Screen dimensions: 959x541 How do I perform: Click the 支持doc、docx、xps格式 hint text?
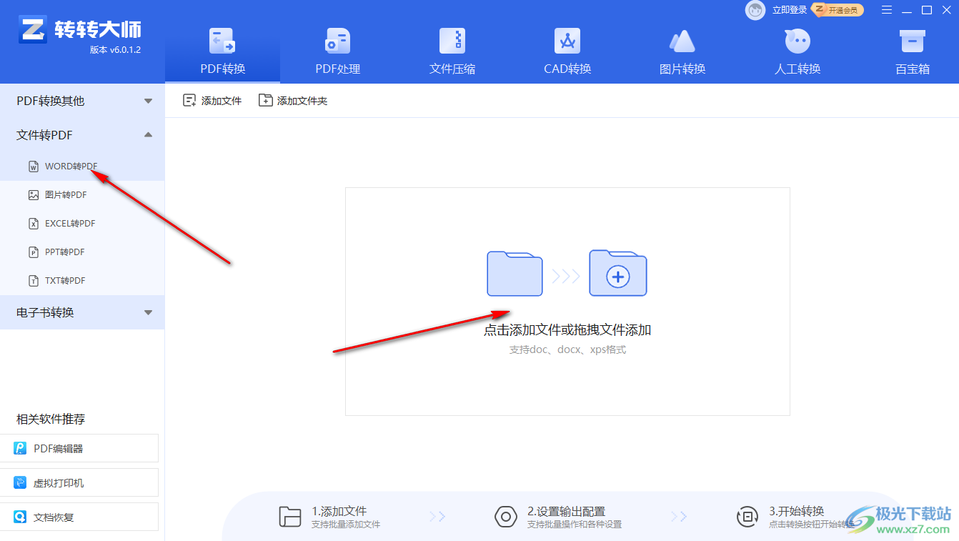point(567,350)
